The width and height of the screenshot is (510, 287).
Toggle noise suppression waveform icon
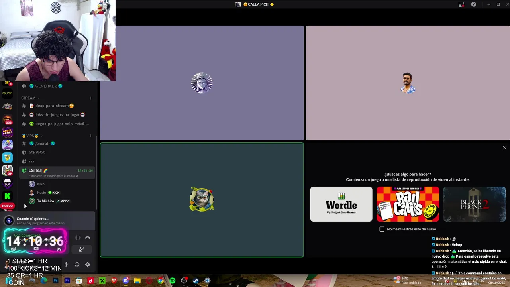point(78,238)
